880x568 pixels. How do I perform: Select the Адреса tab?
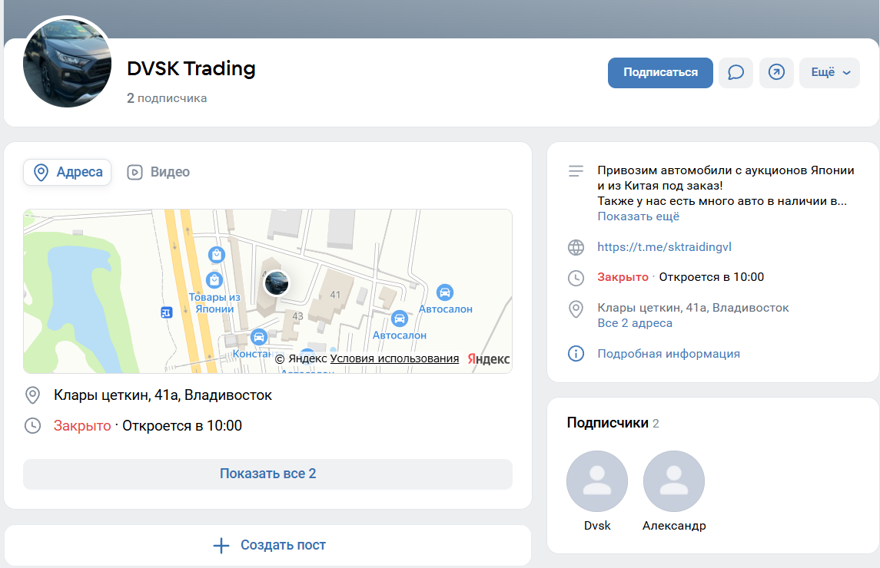point(68,173)
